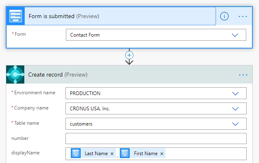Open the Create record ellipsis menu
Viewport: 259px width, 163px height.
pyautogui.click(x=243, y=75)
